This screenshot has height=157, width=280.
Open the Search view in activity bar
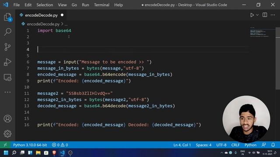click(7, 32)
